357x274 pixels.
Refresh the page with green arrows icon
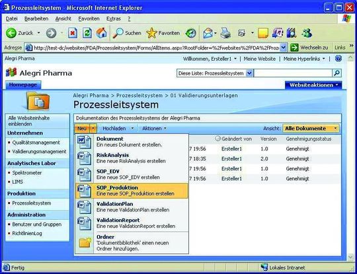pos(87,33)
